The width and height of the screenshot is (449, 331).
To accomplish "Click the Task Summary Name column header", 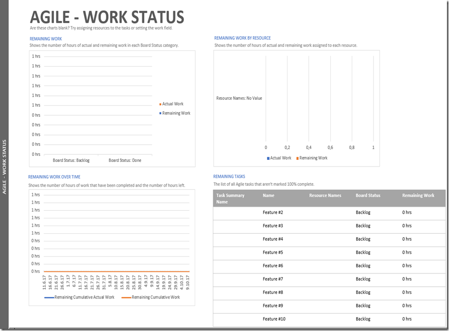I will pyautogui.click(x=230, y=199).
